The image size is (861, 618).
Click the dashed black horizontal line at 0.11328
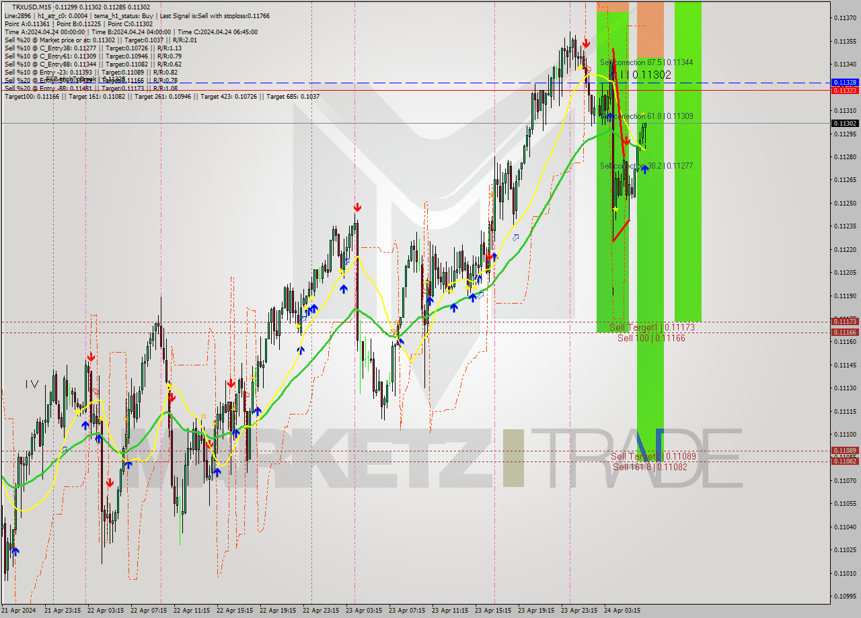coord(415,83)
